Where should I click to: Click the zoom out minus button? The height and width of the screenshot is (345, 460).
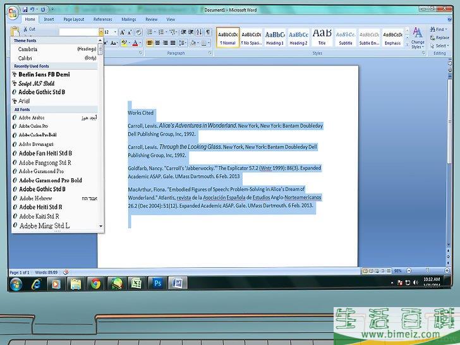pyautogui.click(x=409, y=270)
